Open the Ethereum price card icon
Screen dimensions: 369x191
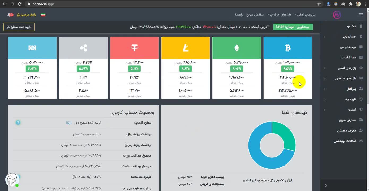(x=237, y=48)
